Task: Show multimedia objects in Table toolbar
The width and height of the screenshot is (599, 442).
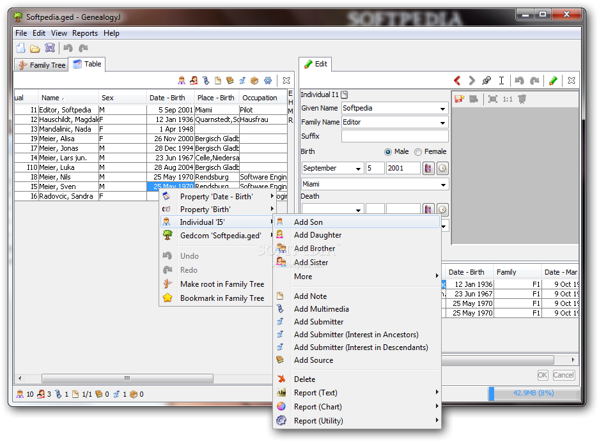Action: (206, 80)
